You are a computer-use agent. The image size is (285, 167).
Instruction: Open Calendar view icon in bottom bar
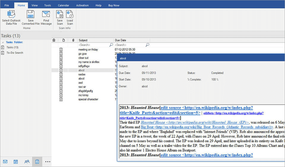point(16,162)
